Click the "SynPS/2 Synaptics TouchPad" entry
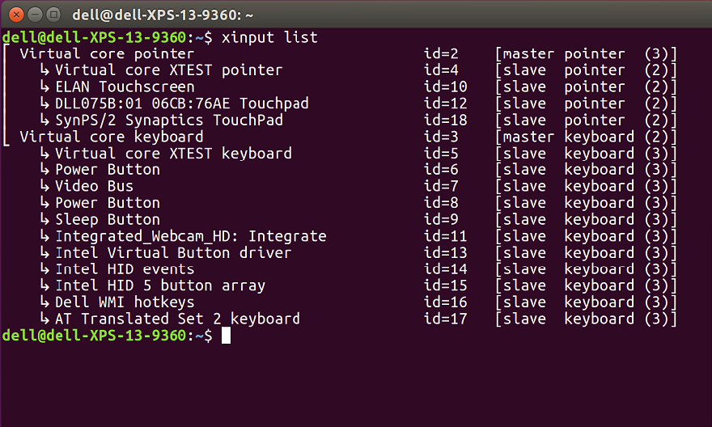Image resolution: width=712 pixels, height=427 pixels. click(x=168, y=120)
